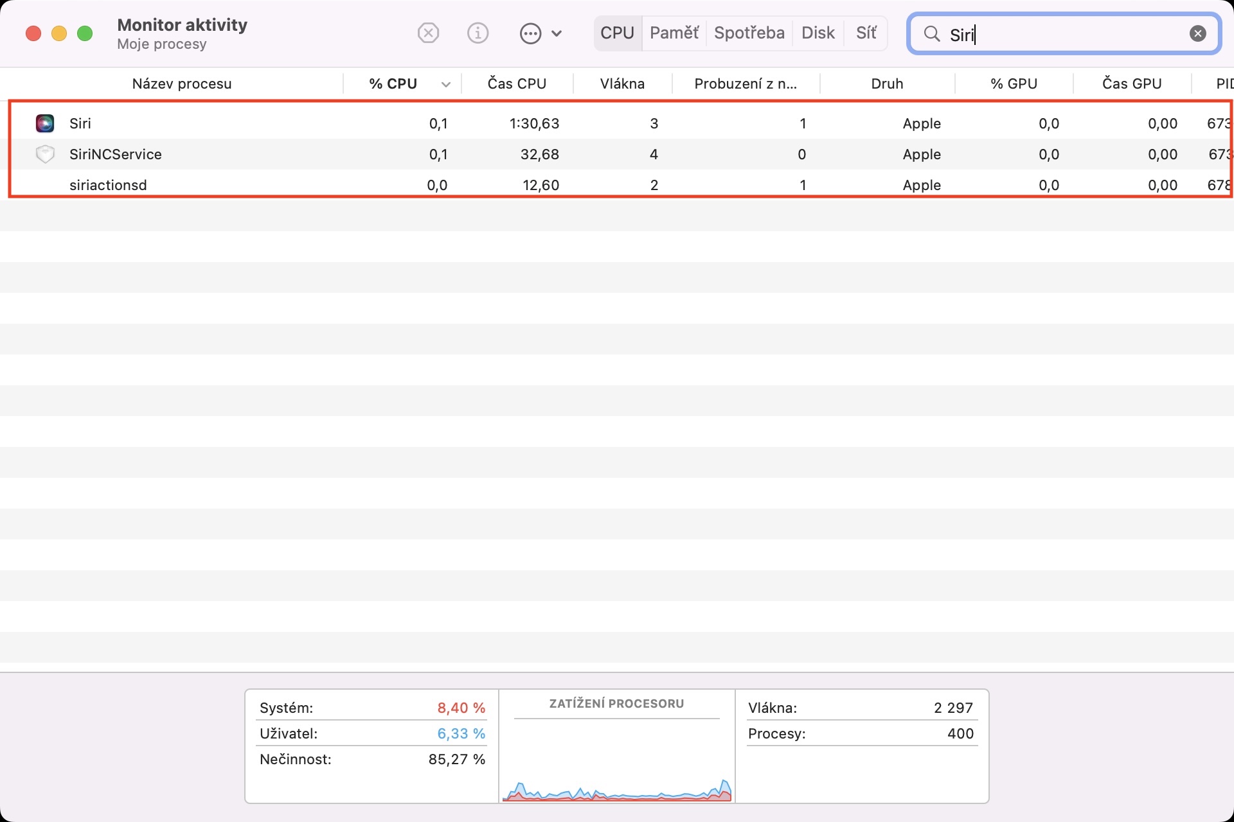Image resolution: width=1234 pixels, height=822 pixels.
Task: Sort by Čas CPU column header
Action: pos(516,83)
